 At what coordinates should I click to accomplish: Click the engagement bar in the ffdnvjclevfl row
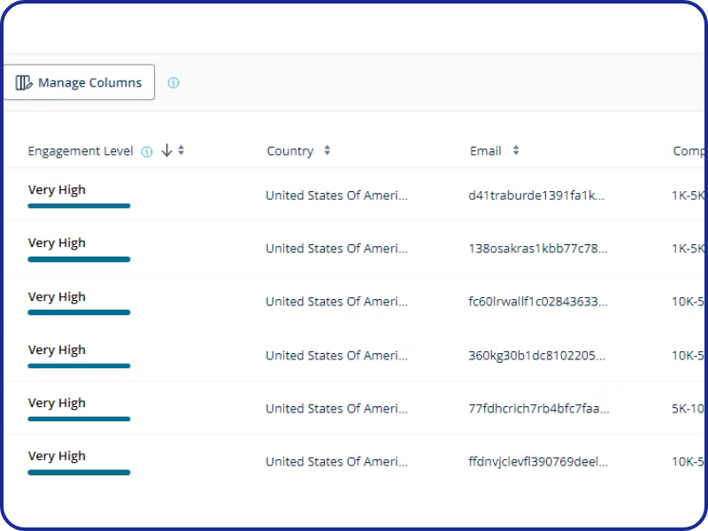79,473
